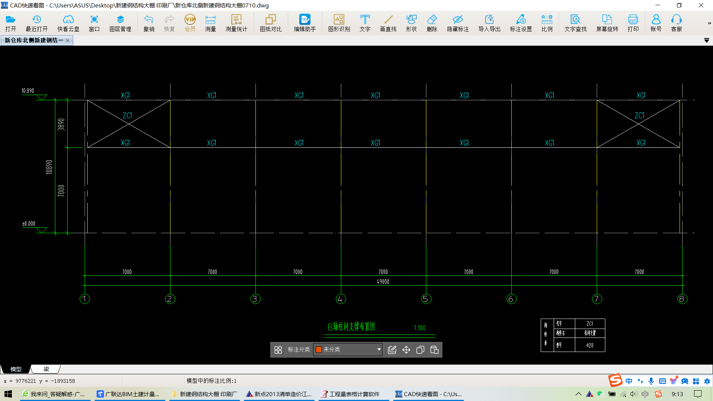Open 新建钢结构大棚 印刷厂 taskbar folder
Image resolution: width=713 pixels, height=401 pixels.
click(204, 394)
